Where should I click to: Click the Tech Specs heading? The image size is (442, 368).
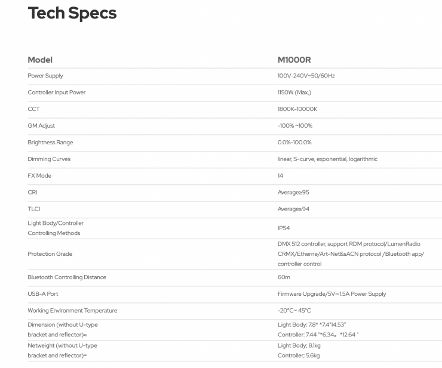(x=72, y=14)
